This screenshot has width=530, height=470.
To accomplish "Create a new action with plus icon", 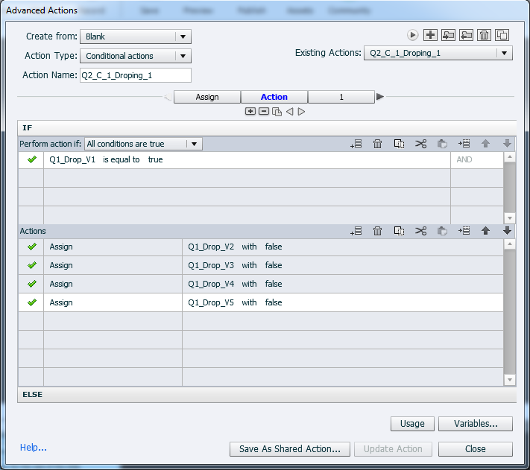I will pos(430,35).
